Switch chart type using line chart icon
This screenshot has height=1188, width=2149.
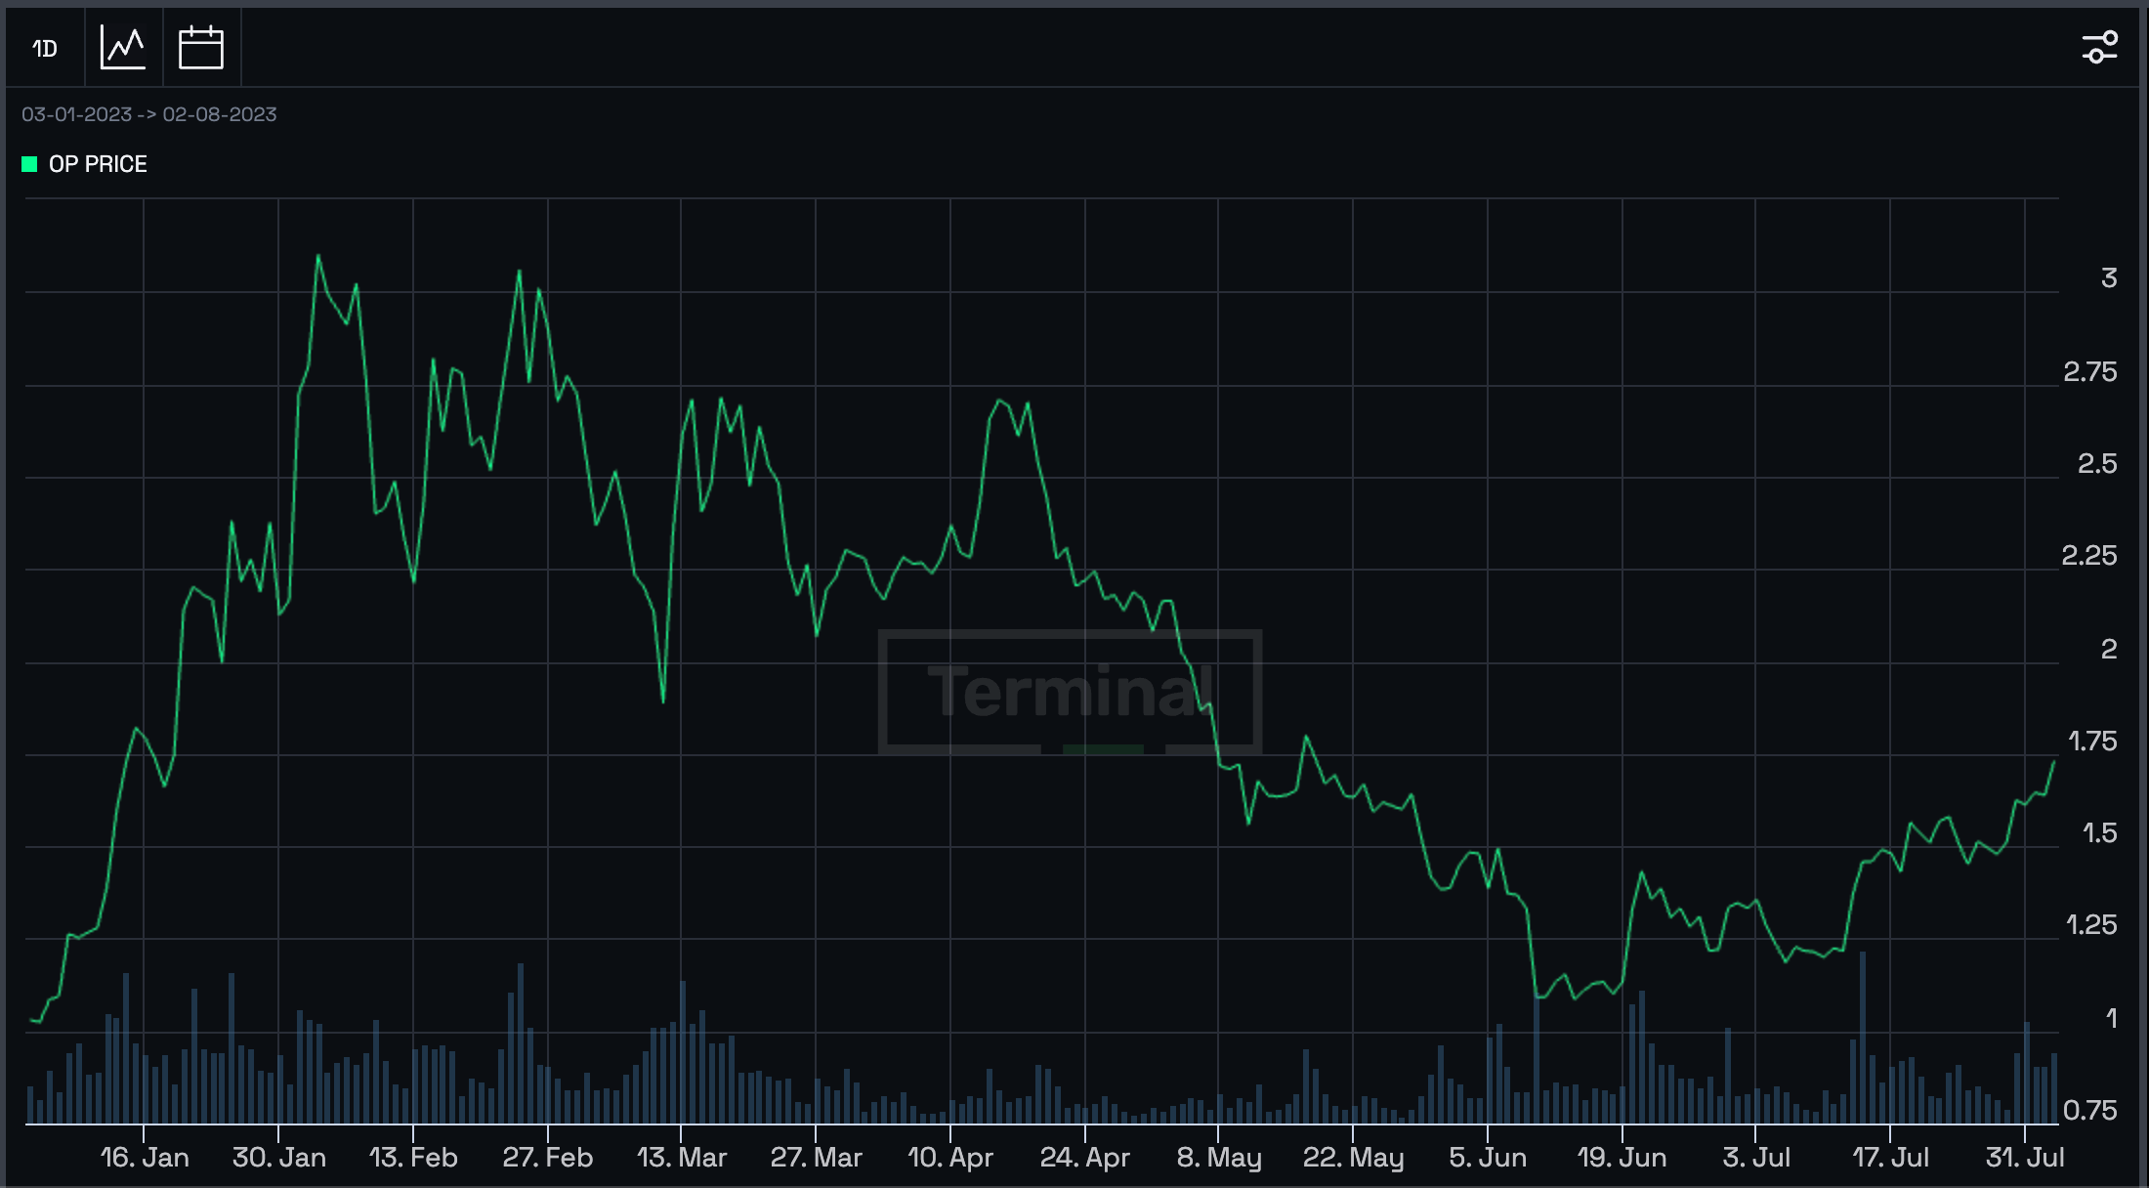point(123,47)
